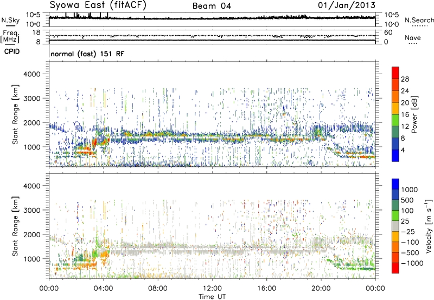Click the '60' tick on the Nave axis
Screen dimensions: 434x300
tap(388, 32)
